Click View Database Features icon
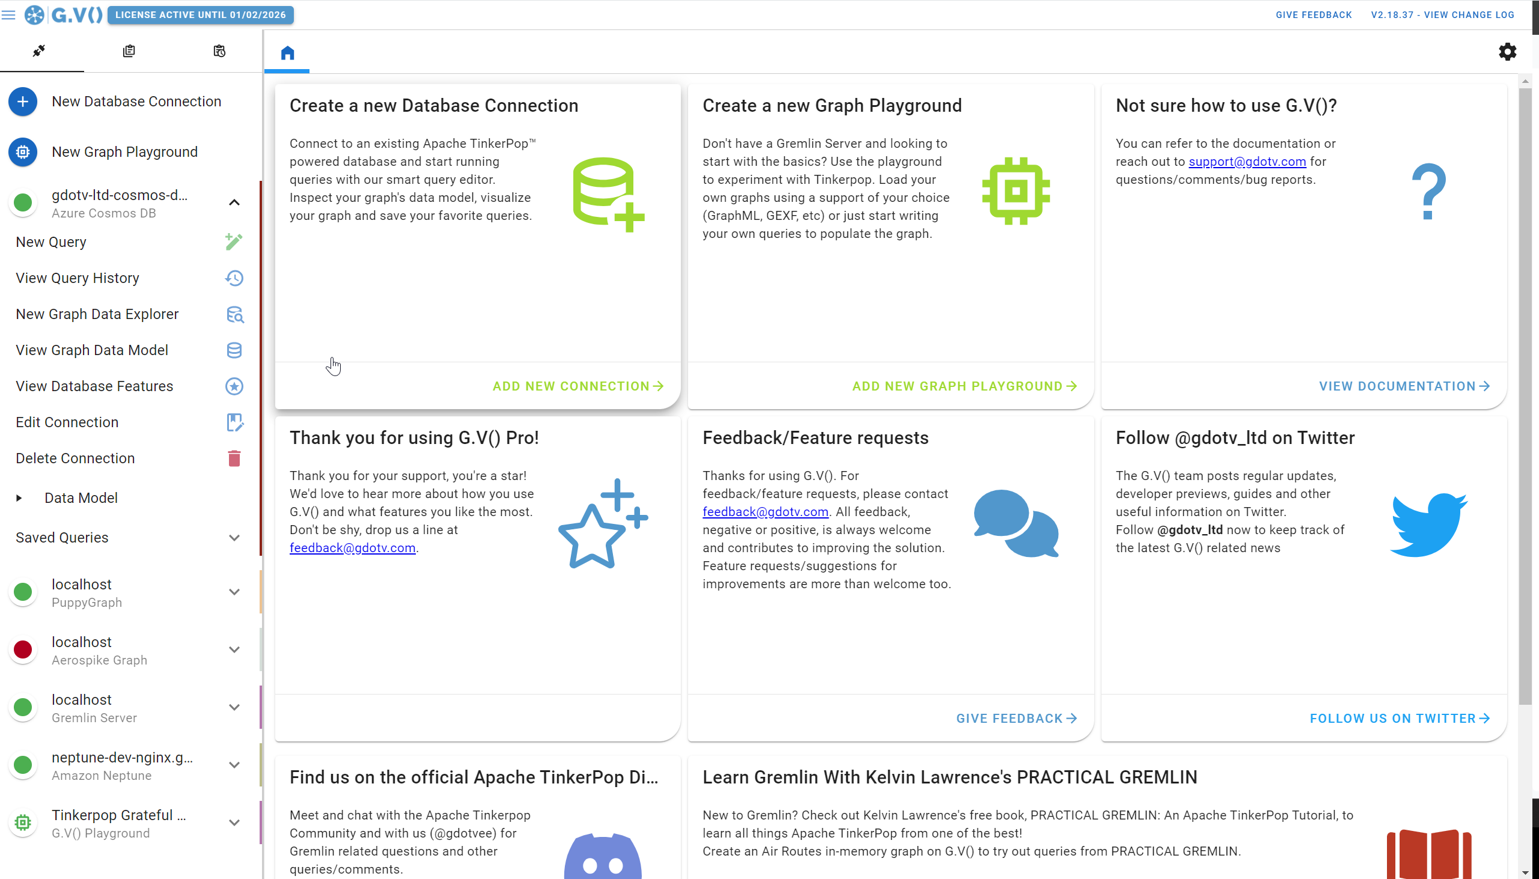The width and height of the screenshot is (1539, 879). (234, 386)
